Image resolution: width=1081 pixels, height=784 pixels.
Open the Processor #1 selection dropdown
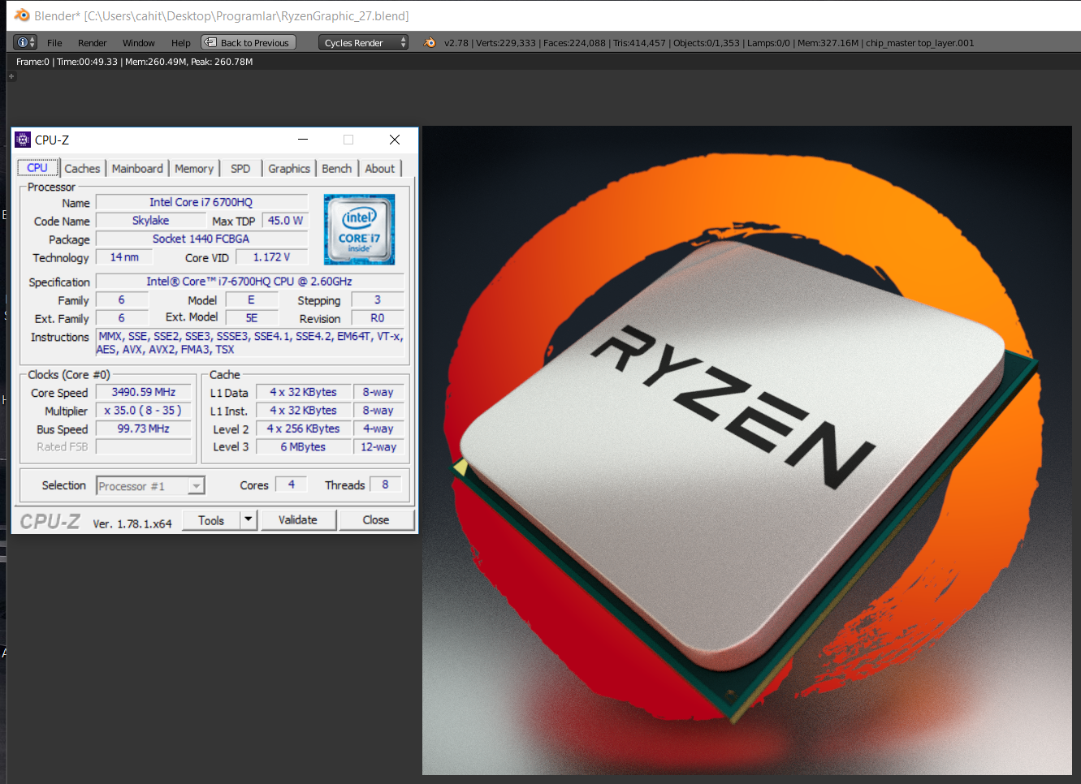(150, 486)
